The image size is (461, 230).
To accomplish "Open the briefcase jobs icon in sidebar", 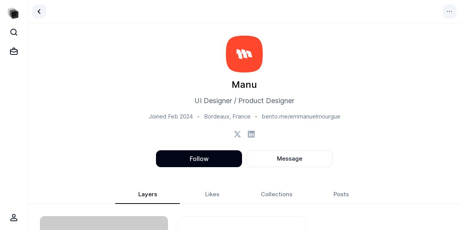I will 14,51.
